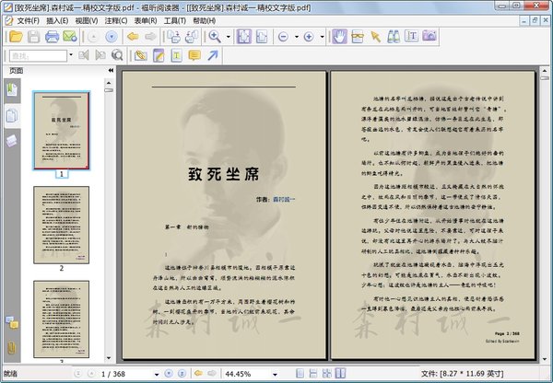Switch to facing pages layout

pos(340,374)
